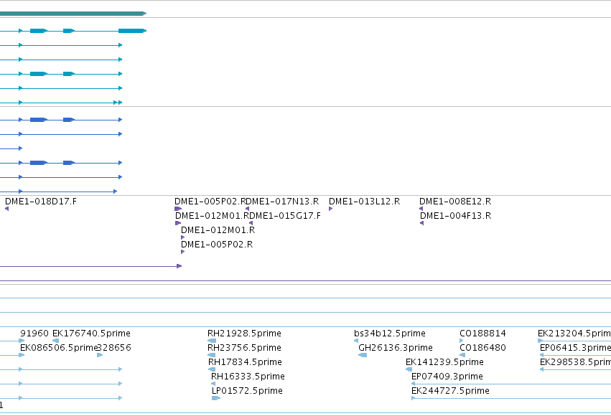Select the RH17834.5prime label
The width and height of the screenshot is (611, 416).
[x=245, y=362]
